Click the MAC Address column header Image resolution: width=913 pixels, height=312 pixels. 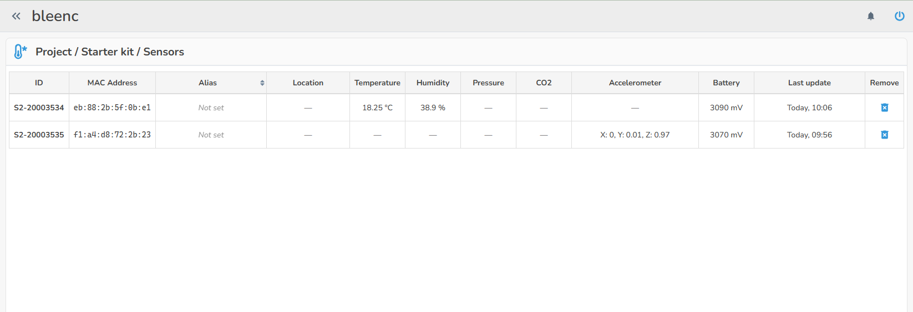pos(112,83)
